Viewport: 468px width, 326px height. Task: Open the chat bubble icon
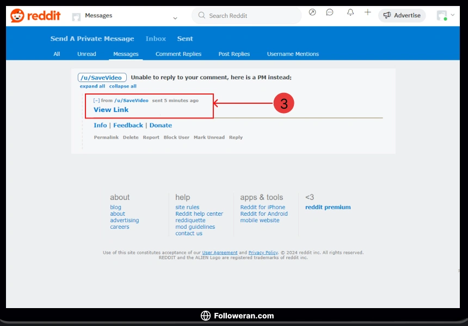point(330,12)
